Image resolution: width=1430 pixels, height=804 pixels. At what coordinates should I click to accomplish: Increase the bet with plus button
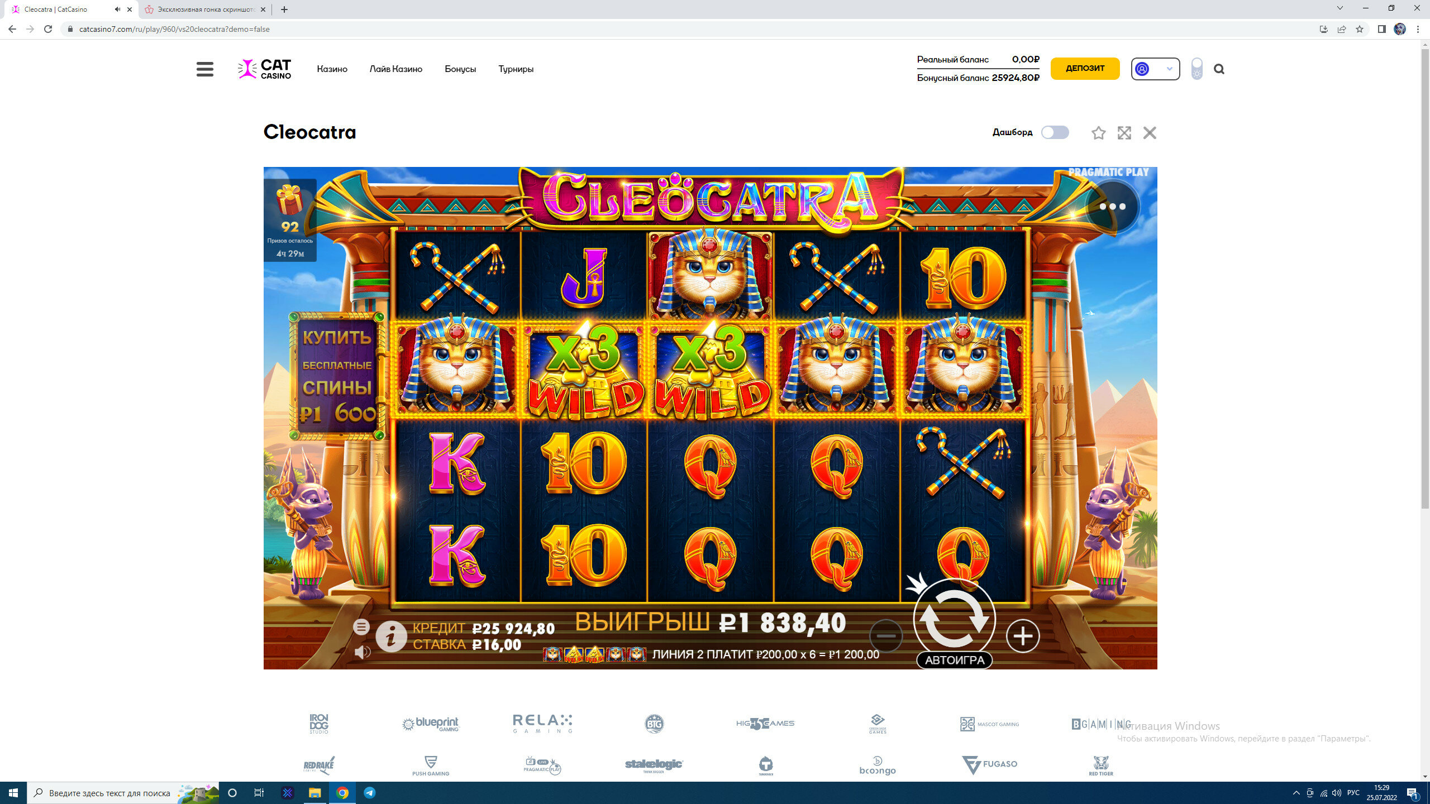(1022, 635)
